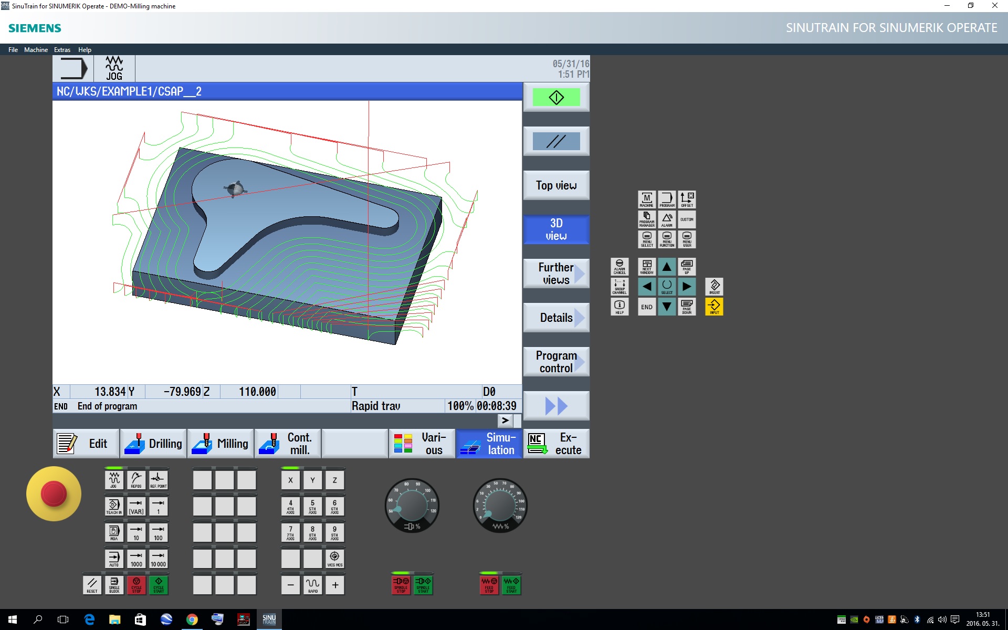The image size is (1008, 630).
Task: Switch to the Milling tab
Action: pos(220,444)
